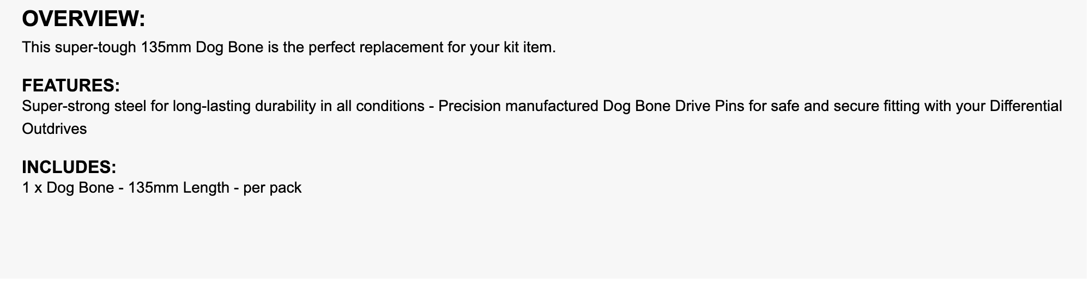This screenshot has width=1089, height=283.
Task: Click the INCLUDES heading
Action: tap(69, 167)
